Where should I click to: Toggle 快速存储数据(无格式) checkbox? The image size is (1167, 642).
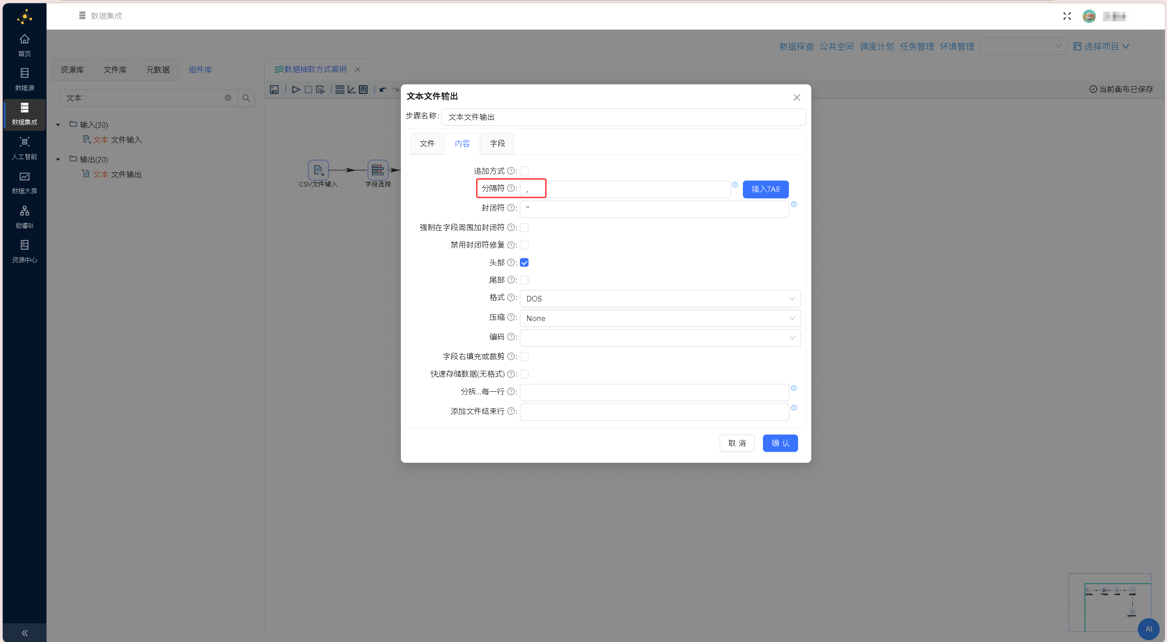[524, 374]
